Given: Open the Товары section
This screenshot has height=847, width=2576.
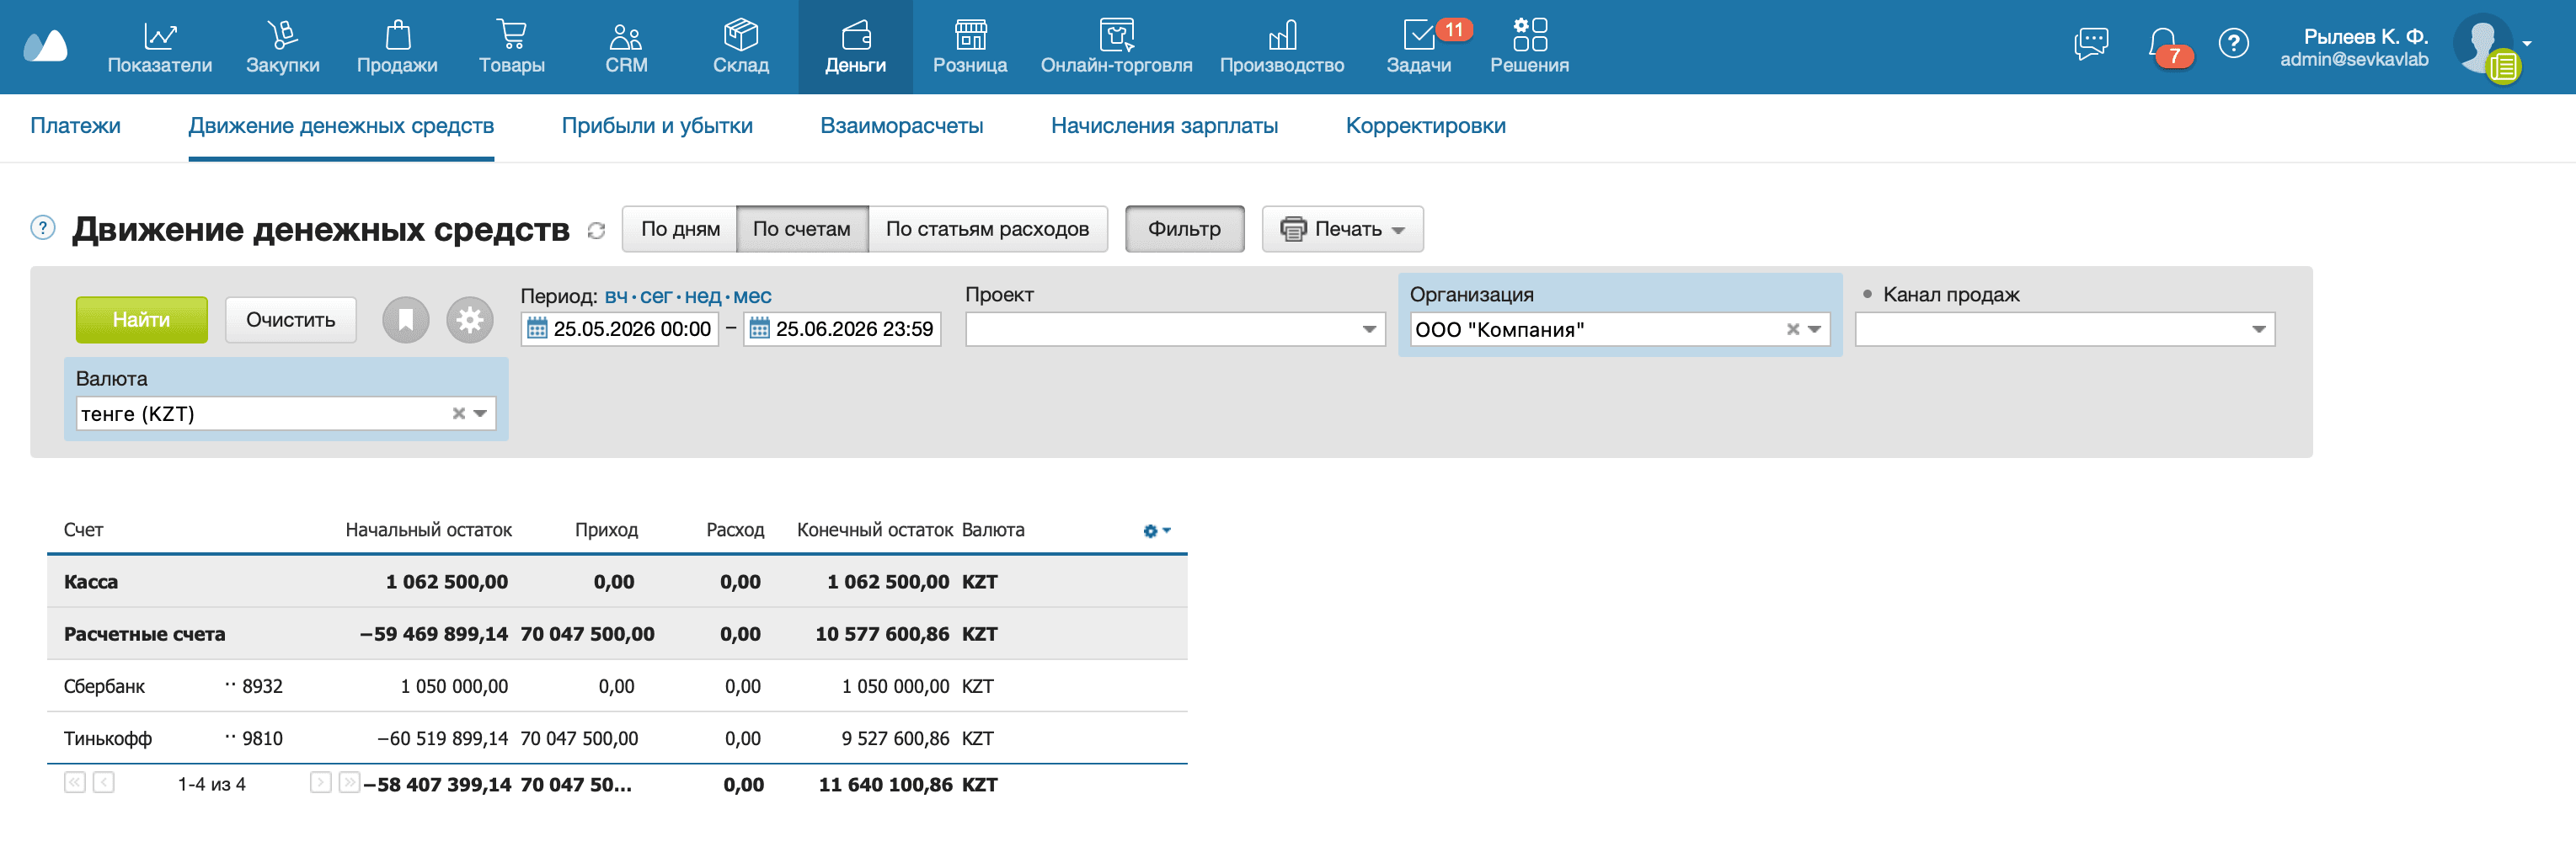Looking at the screenshot, I should click(512, 47).
